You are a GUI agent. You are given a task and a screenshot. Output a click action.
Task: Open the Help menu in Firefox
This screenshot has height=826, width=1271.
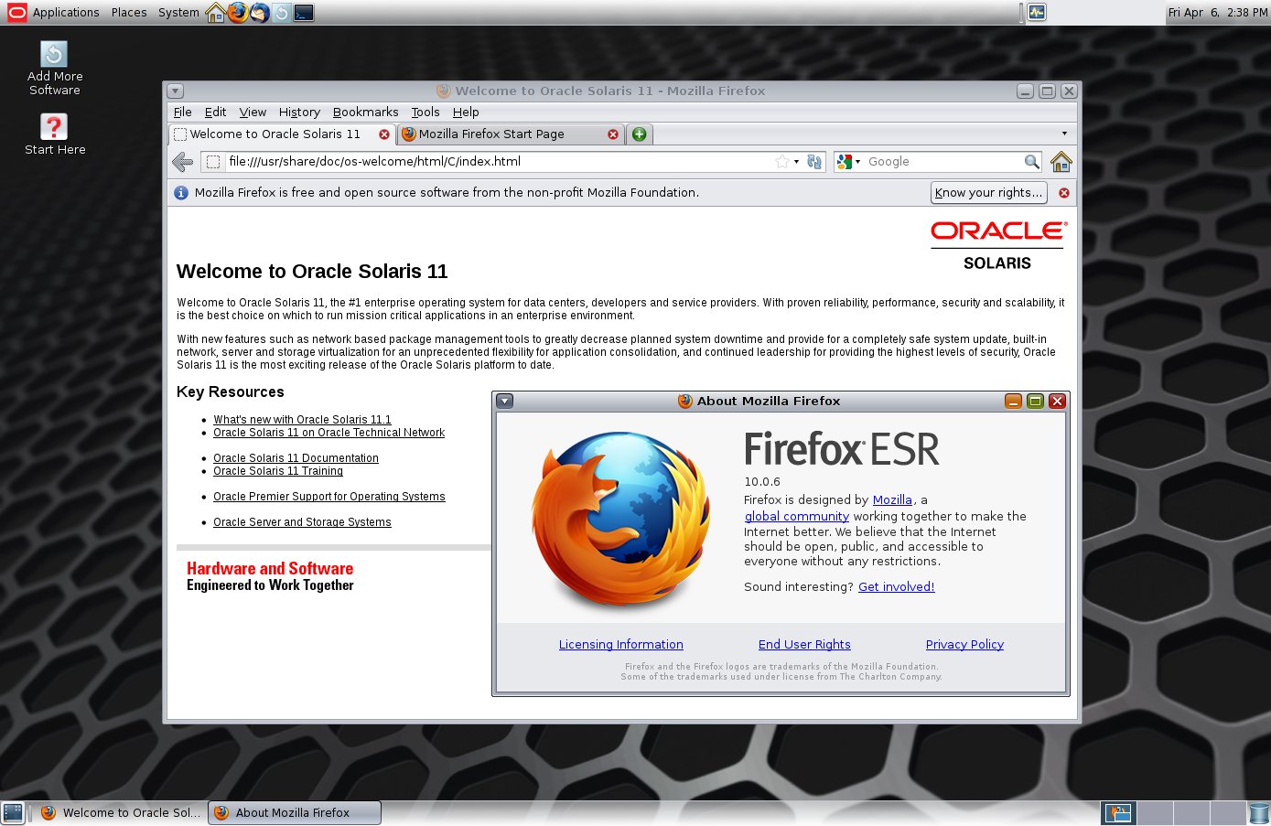(466, 112)
